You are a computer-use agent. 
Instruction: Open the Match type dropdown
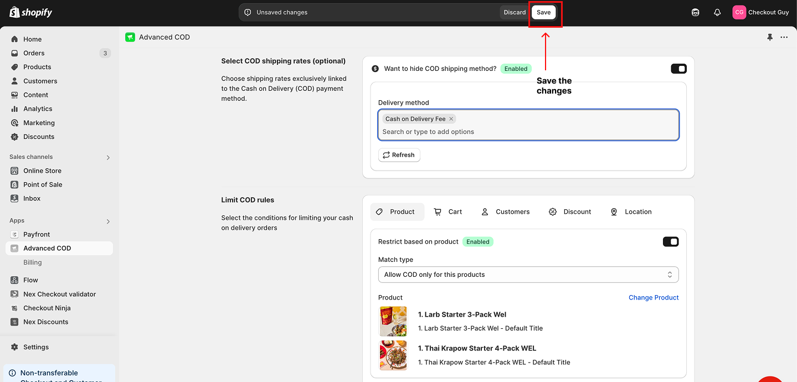[528, 275]
